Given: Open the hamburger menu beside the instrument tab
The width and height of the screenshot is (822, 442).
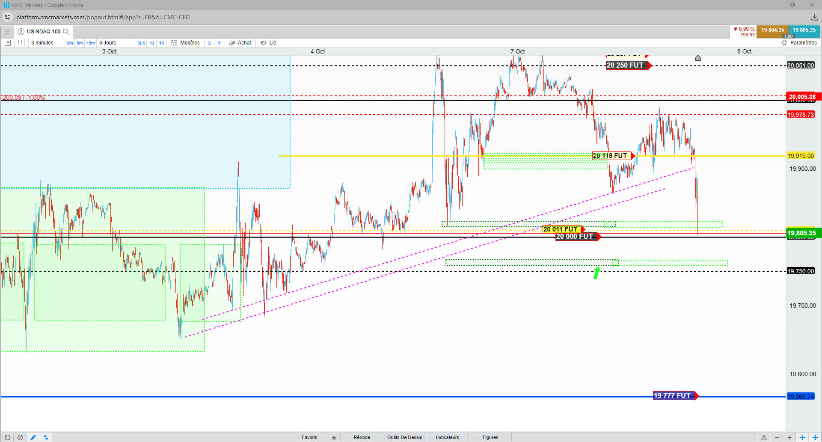Looking at the screenshot, I should click(x=7, y=32).
